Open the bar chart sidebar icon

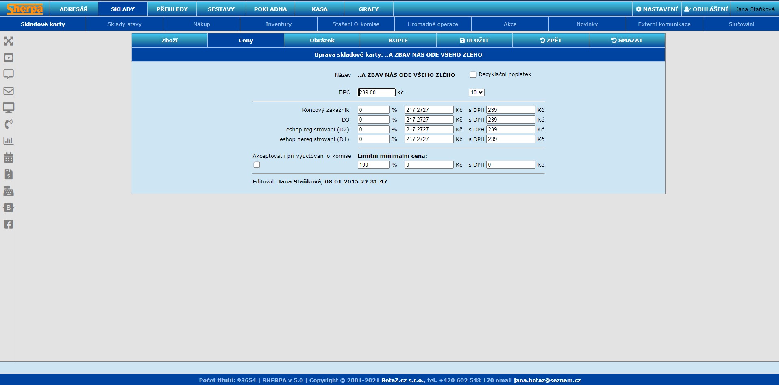point(9,141)
